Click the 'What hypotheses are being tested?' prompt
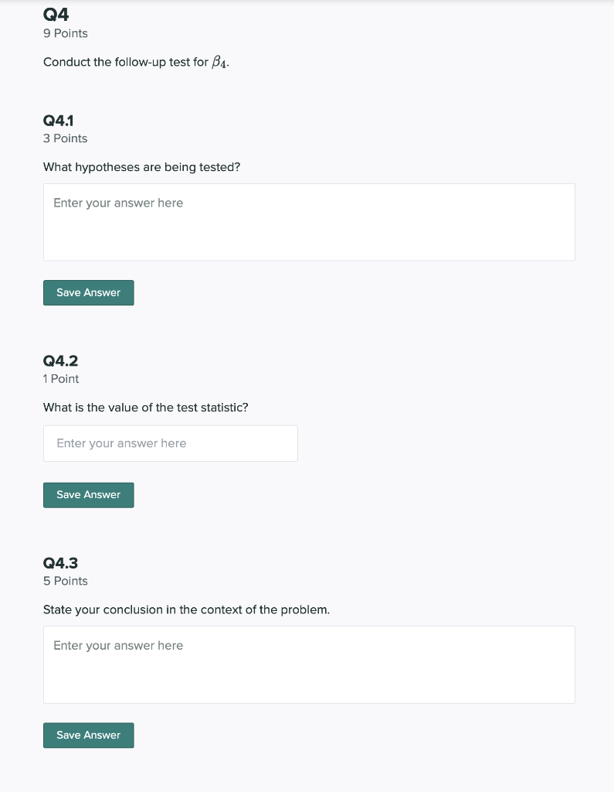This screenshot has width=614, height=792. tap(141, 167)
